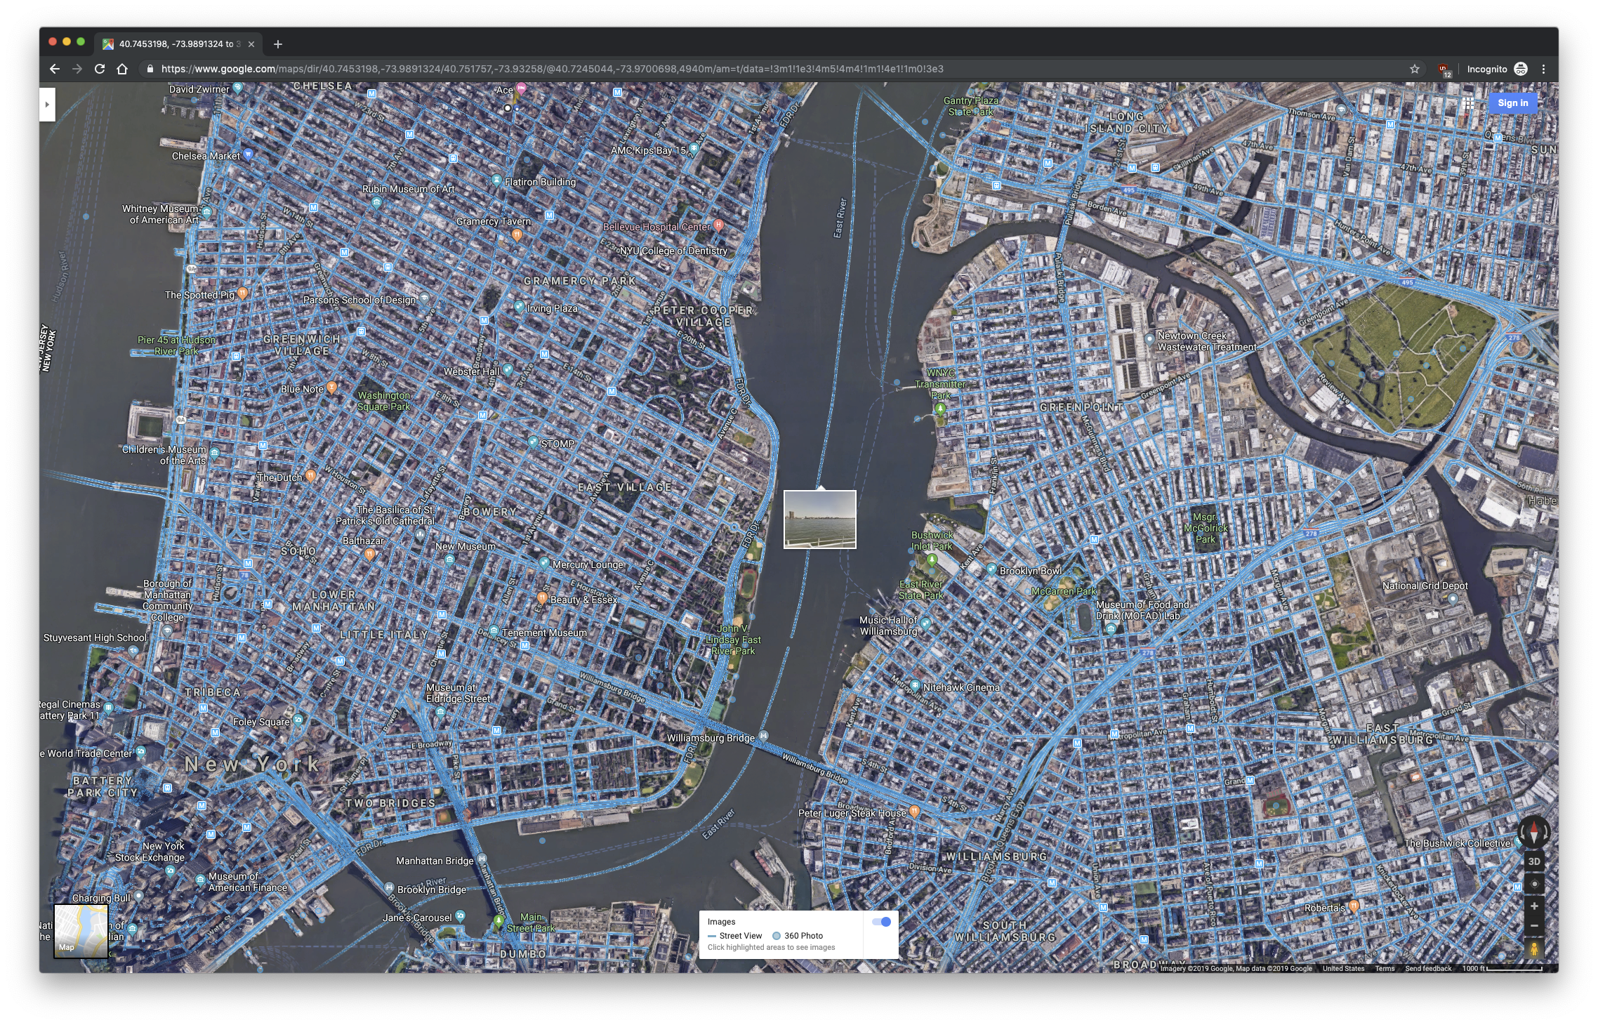Click Peter Luger Steak House pin
The height and width of the screenshot is (1025, 1598).
click(x=914, y=812)
